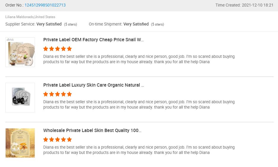Click last star under Wholesale Private Label title

point(69,139)
